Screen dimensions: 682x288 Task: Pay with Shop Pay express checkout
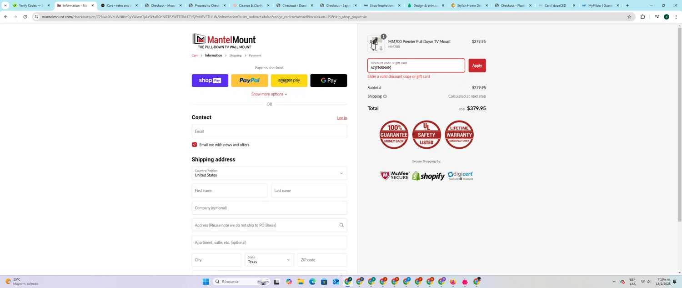click(x=210, y=81)
